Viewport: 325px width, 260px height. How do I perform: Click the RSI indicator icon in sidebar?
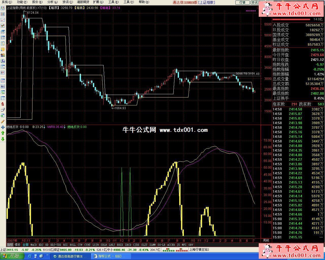(3, 86)
